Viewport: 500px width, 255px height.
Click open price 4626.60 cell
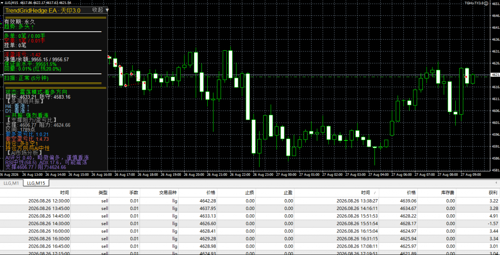point(208,223)
